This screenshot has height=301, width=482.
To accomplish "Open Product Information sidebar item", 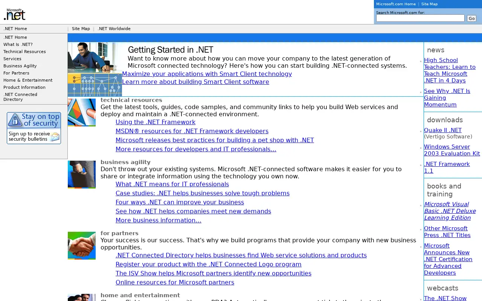I will (24, 87).
